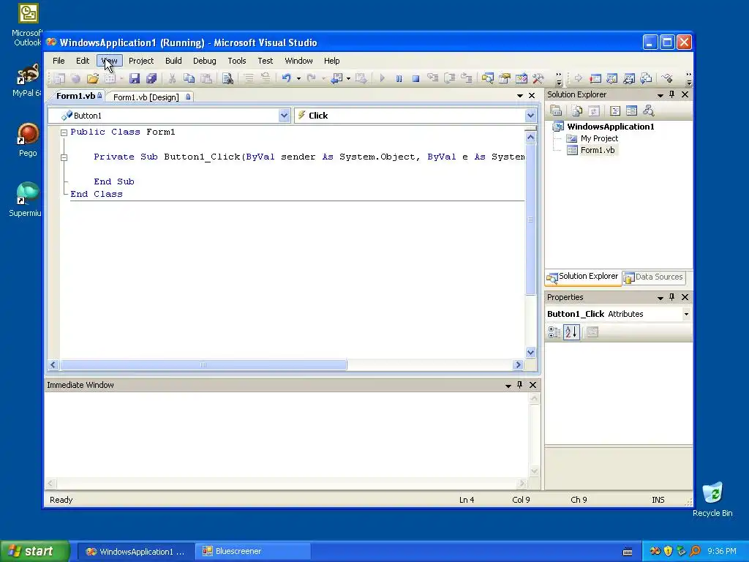The width and height of the screenshot is (749, 562).
Task: Click Show All Files in Solution Explorer
Action: (x=577, y=111)
